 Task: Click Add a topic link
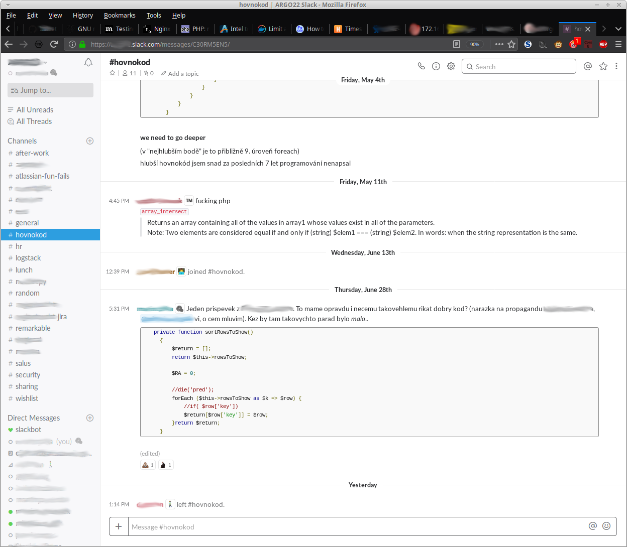click(183, 74)
